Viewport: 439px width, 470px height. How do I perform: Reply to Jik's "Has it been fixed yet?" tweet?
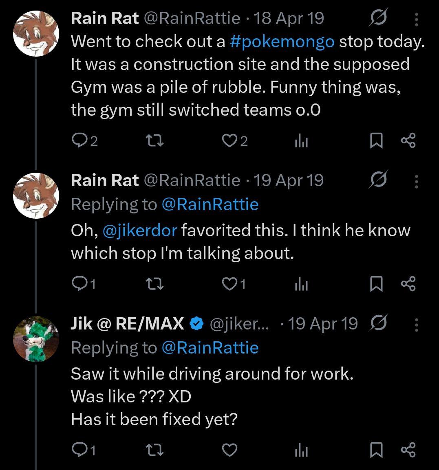click(78, 450)
